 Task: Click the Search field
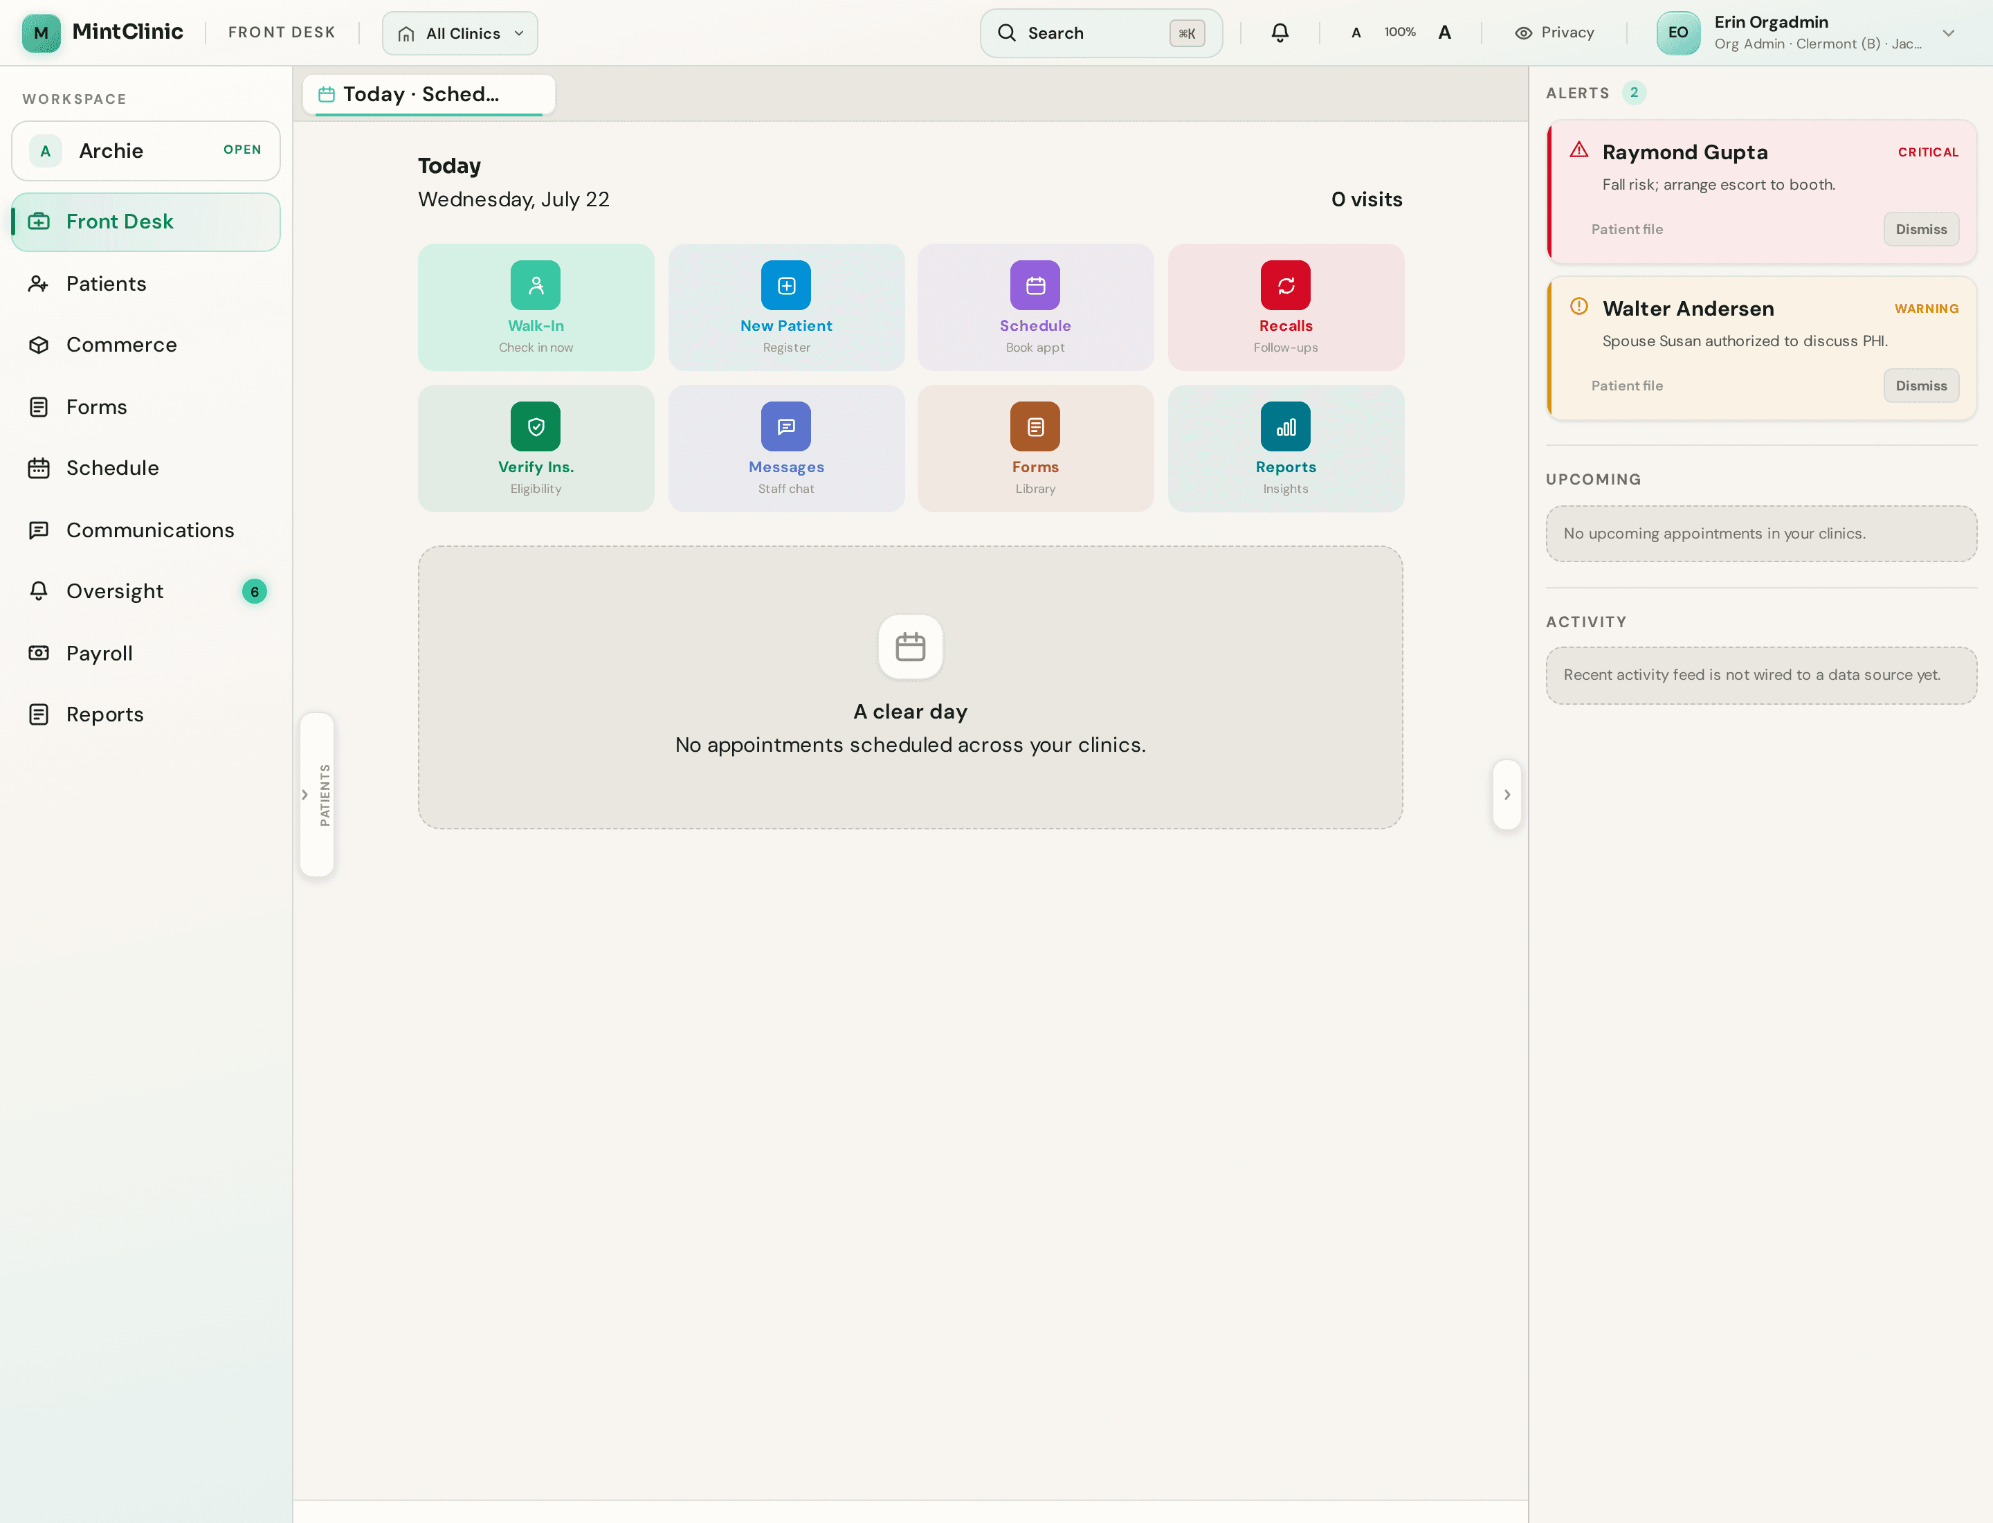(x=1101, y=33)
